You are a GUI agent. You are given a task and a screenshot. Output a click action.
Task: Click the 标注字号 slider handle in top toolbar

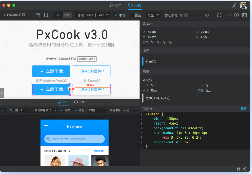coord(186,15)
